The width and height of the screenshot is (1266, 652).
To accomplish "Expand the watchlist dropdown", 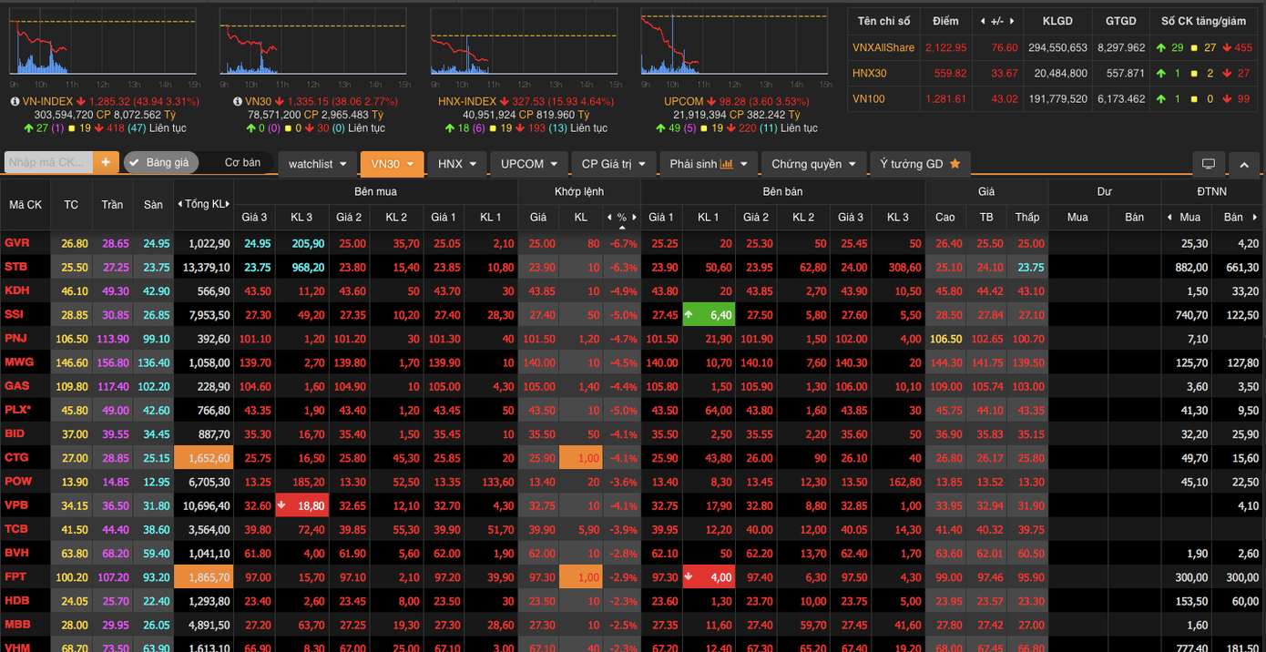I will point(317,164).
